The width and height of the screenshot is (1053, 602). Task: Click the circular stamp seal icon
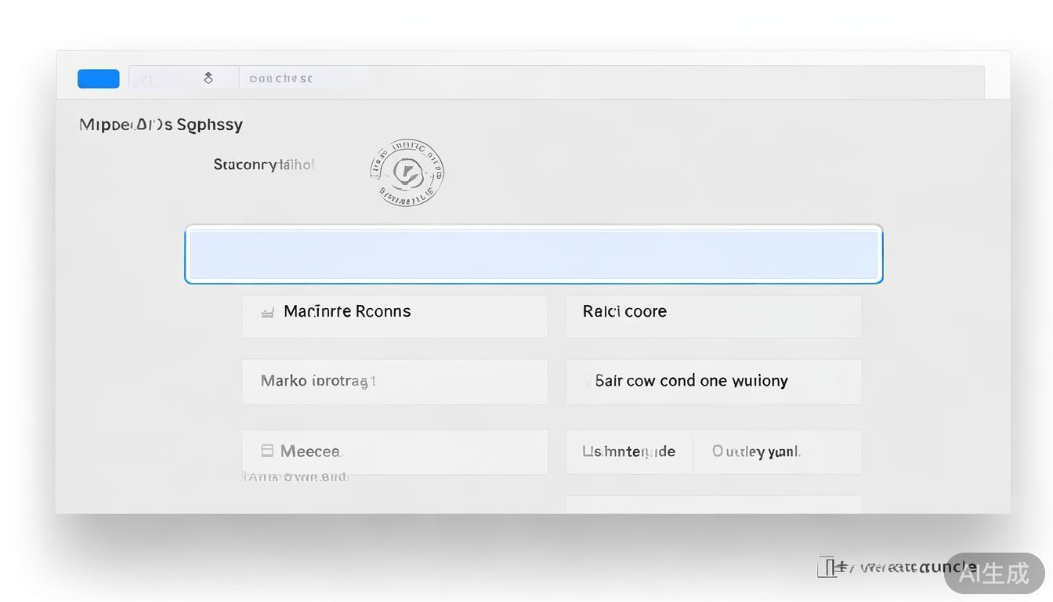point(407,172)
